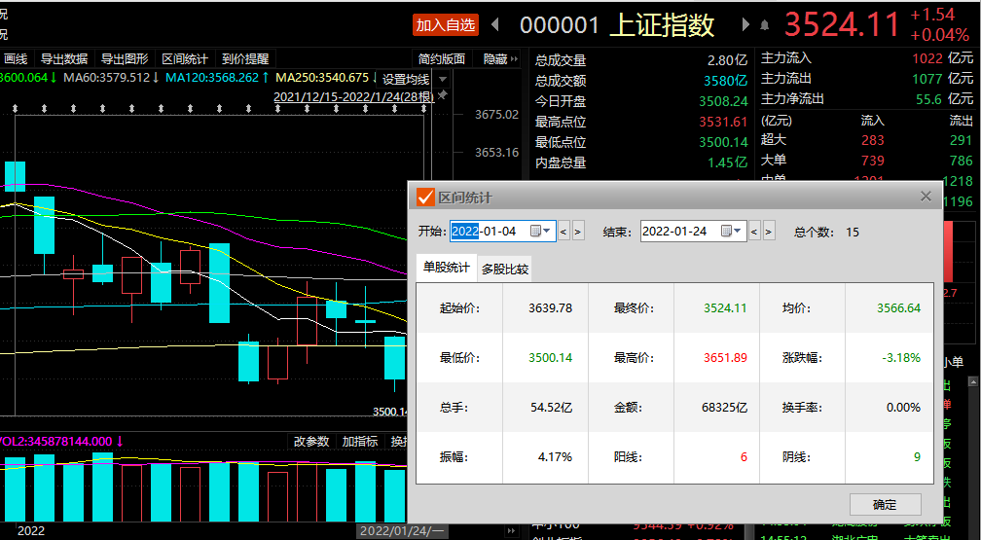
Task: Step the start date forward one day
Action: tap(578, 232)
